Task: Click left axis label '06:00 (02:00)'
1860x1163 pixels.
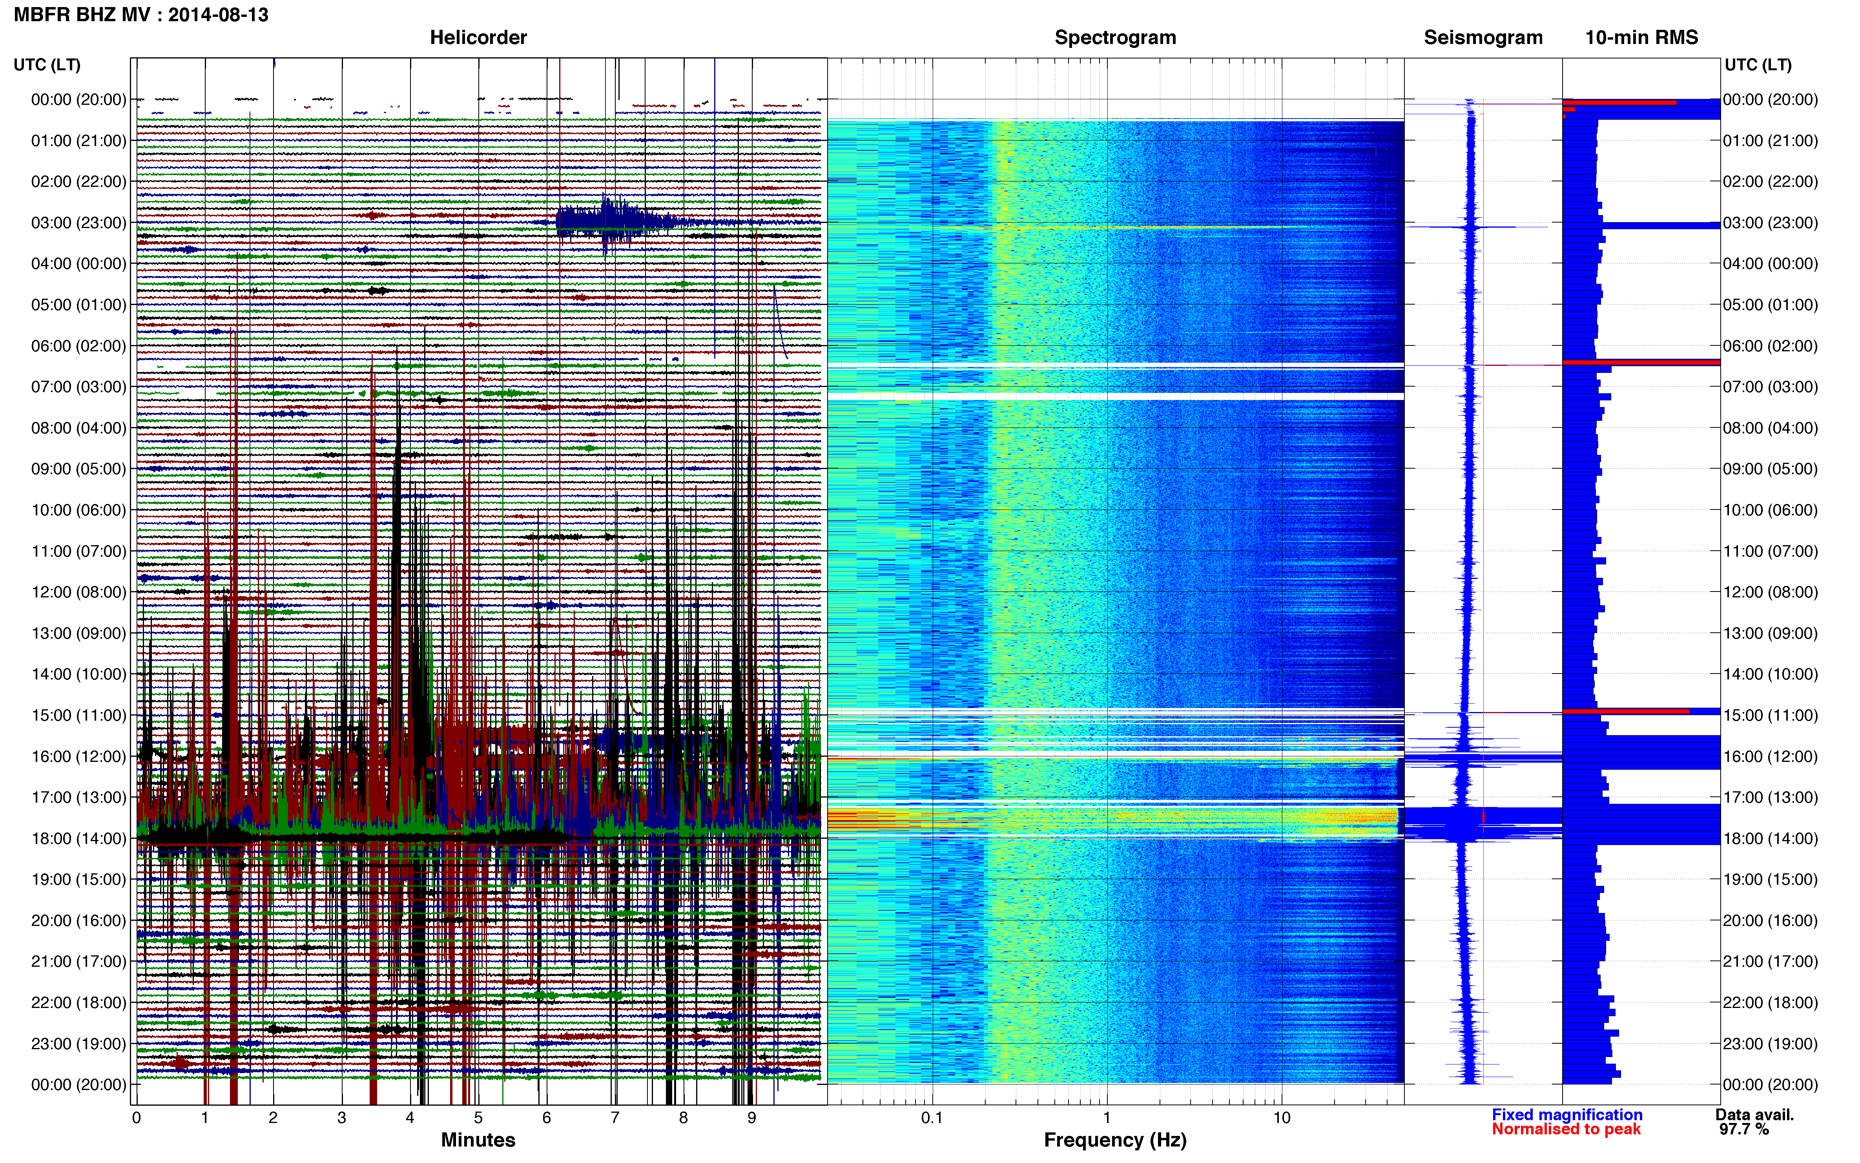Action: (x=78, y=346)
